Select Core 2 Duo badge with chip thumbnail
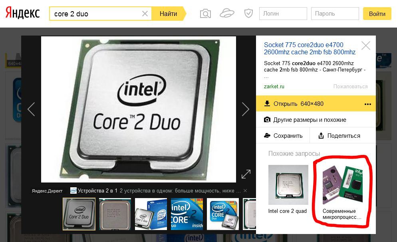The width and height of the screenshot is (397, 242). coord(223,214)
